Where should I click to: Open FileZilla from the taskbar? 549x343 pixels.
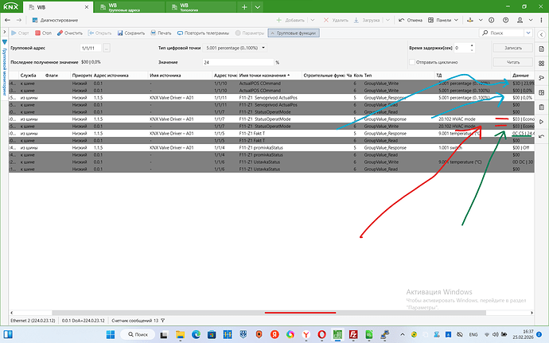353,334
